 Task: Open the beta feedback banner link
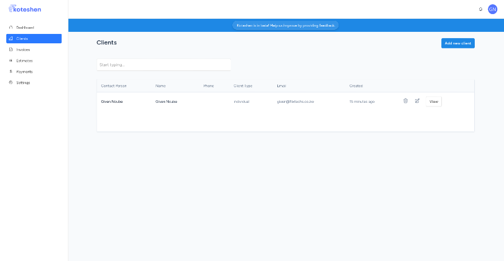(x=286, y=26)
